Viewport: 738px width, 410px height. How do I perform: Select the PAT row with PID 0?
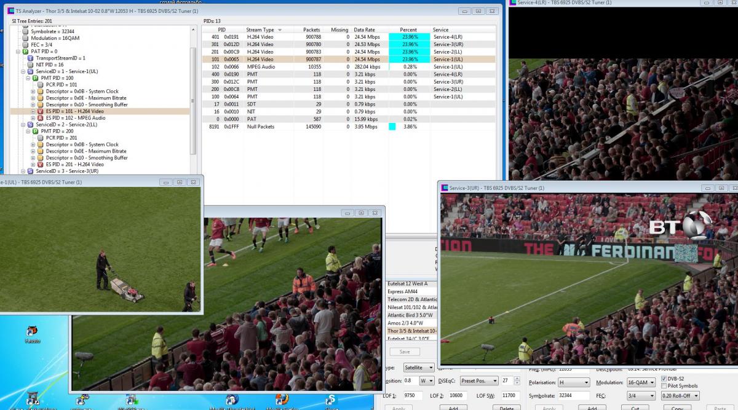(349, 119)
